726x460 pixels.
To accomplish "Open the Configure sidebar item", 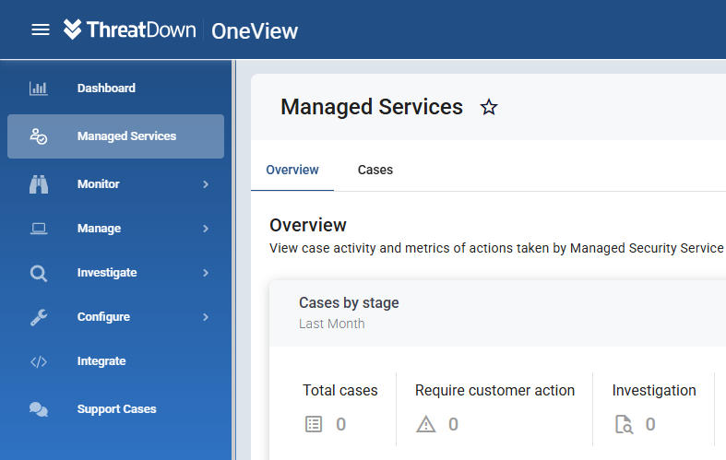I will (x=115, y=317).
